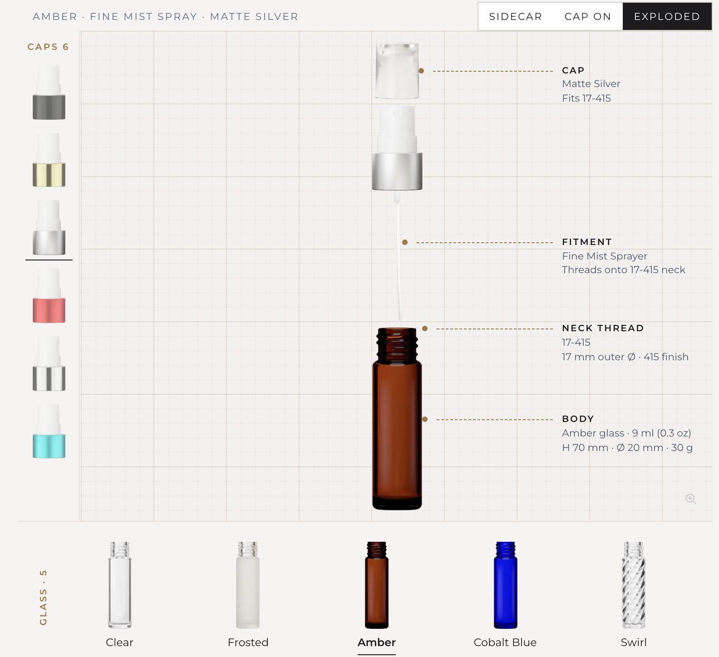The width and height of the screenshot is (719, 657).
Task: Click the 'Matte Silver' cap description
Action: [591, 83]
